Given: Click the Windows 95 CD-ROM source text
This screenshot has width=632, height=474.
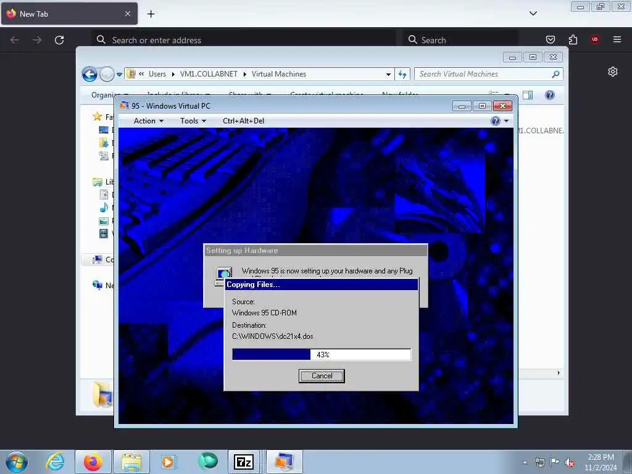Looking at the screenshot, I should coord(264,313).
